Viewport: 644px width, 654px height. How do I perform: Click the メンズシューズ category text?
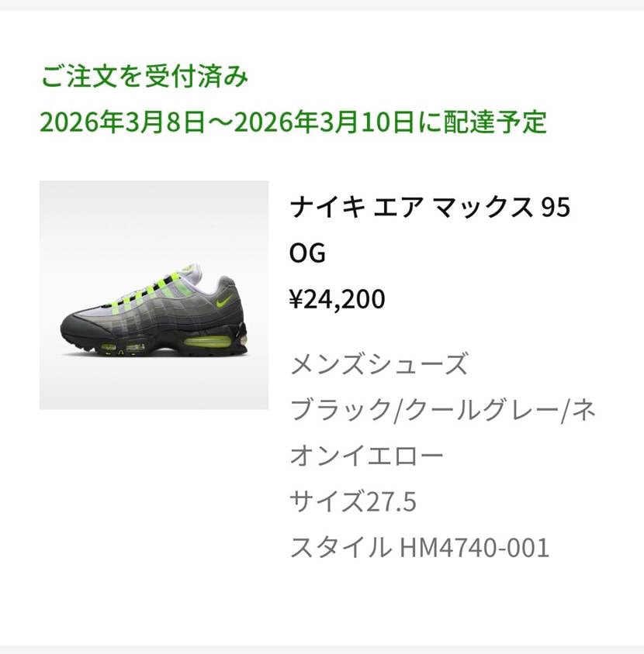379,363
